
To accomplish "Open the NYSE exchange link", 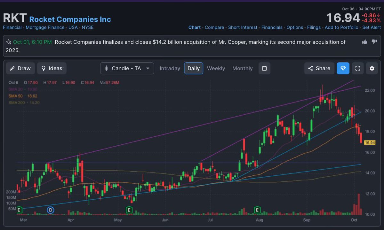I will (x=88, y=27).
